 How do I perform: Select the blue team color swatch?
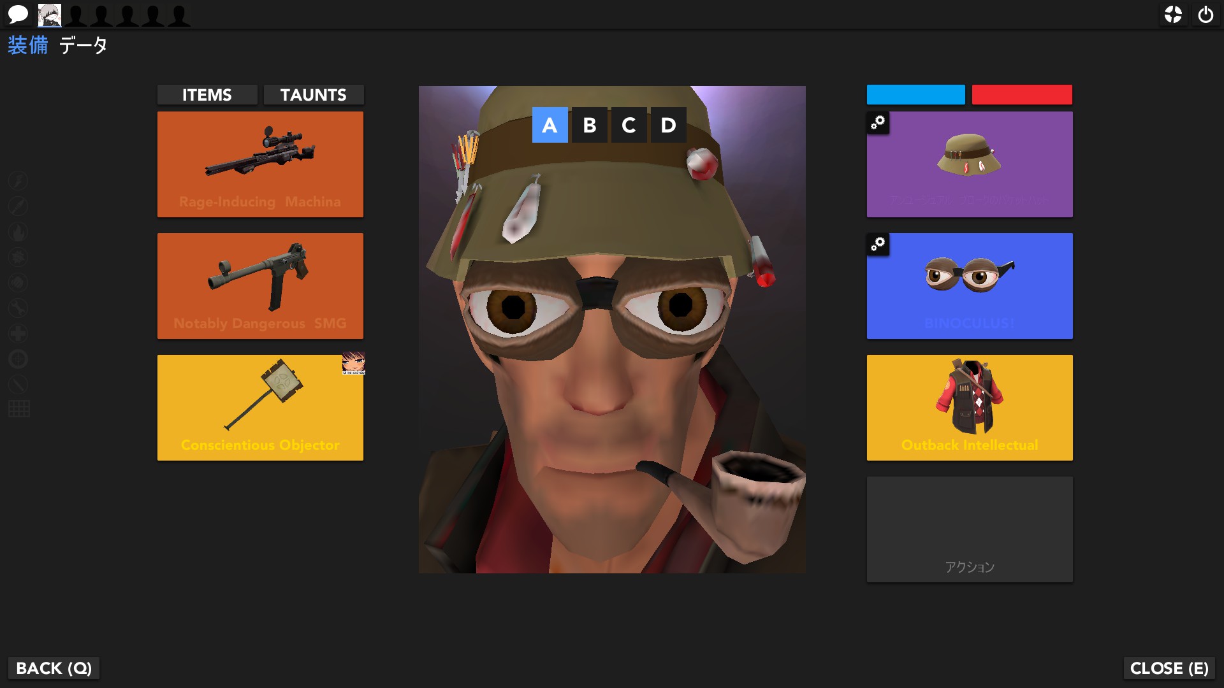pos(915,94)
